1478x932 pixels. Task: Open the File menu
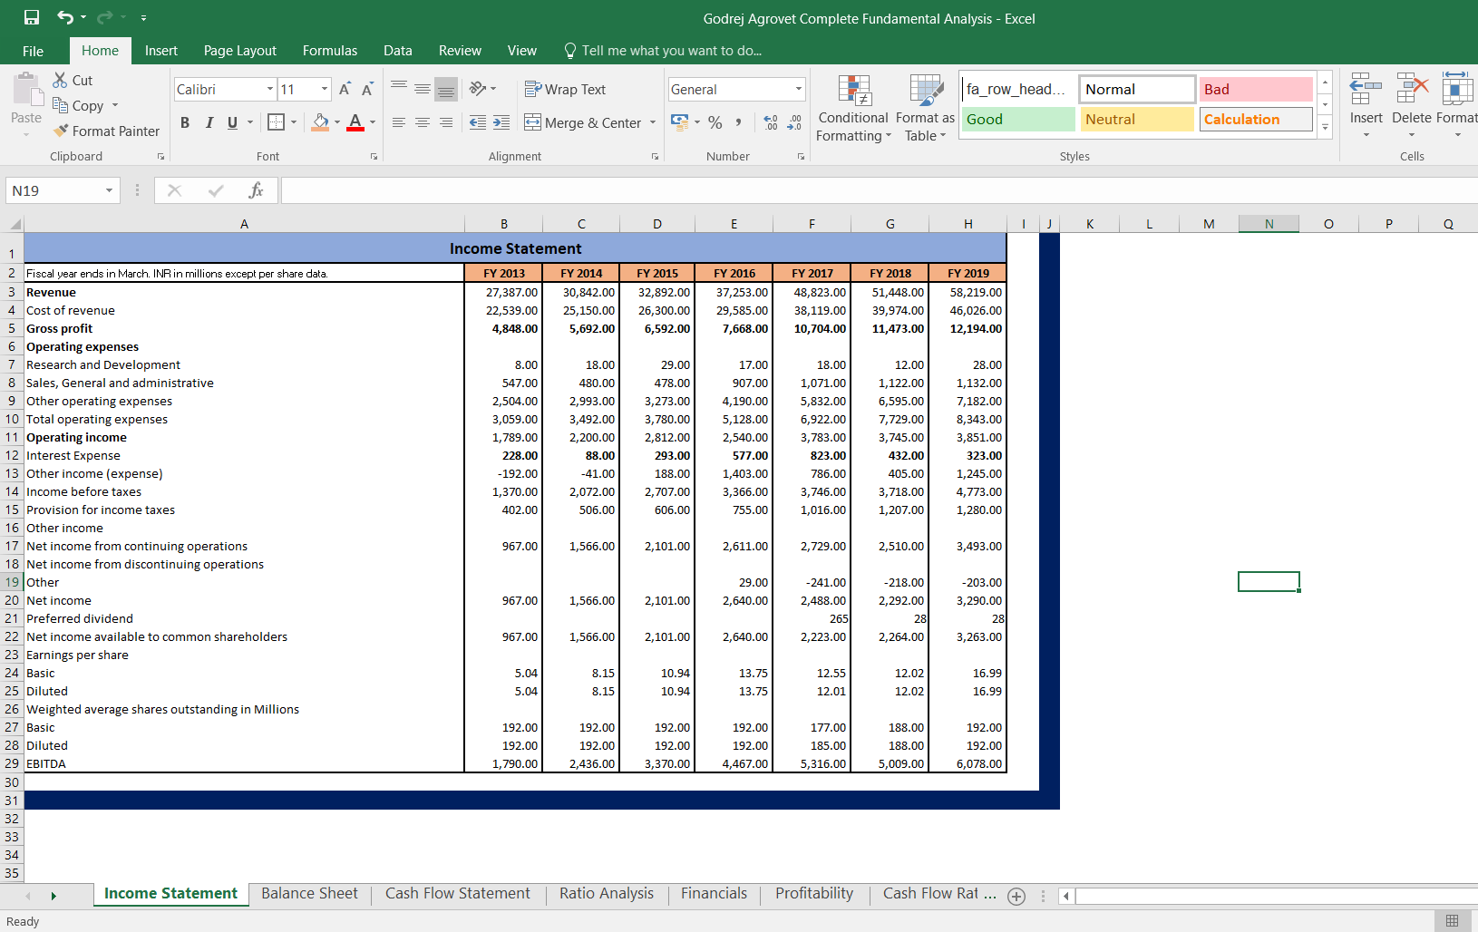click(33, 51)
